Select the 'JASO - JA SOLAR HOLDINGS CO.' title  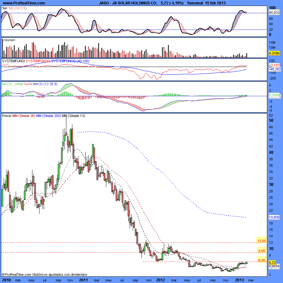pos(128,3)
